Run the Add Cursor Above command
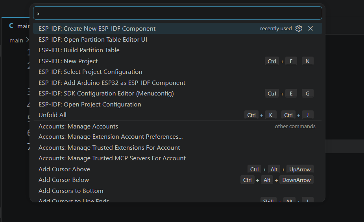364x222 pixels. 65,169
